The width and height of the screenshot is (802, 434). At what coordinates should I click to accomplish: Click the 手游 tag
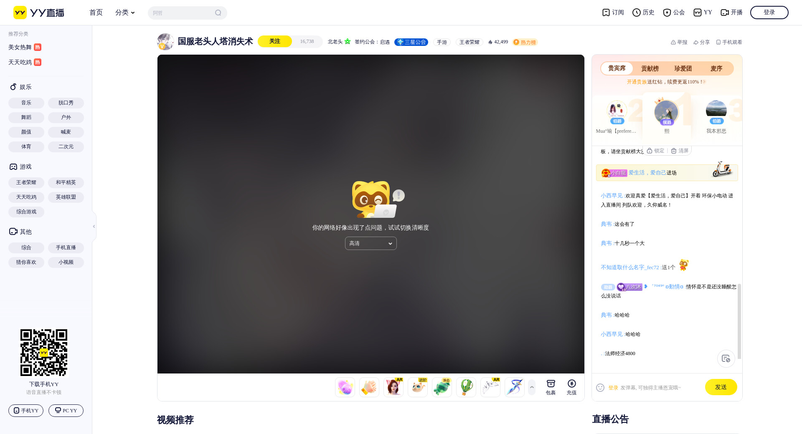click(442, 42)
